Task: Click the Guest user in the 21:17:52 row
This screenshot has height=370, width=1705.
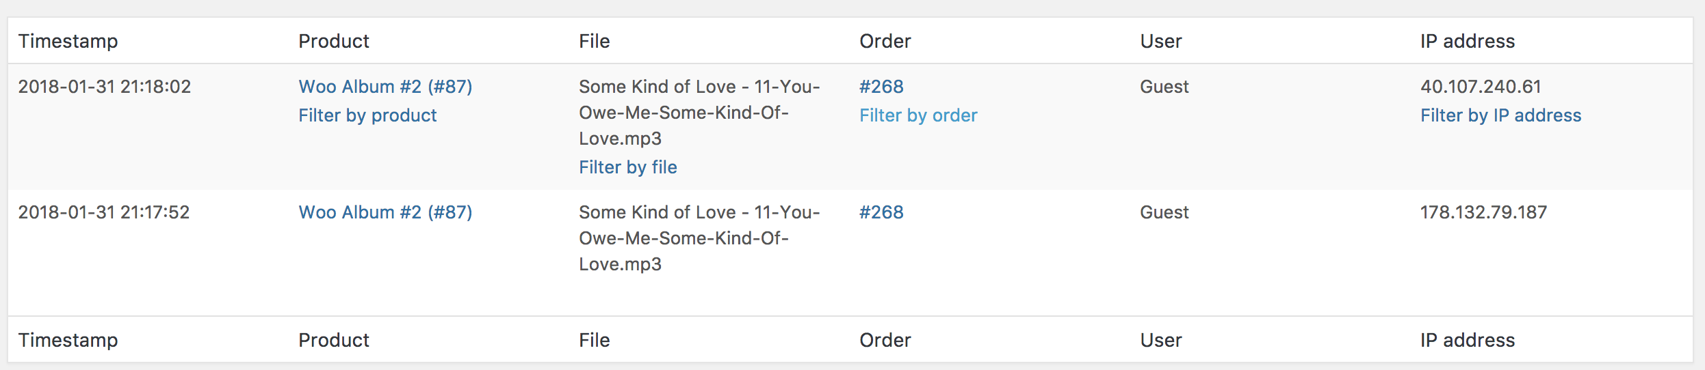Action: coord(1164,212)
